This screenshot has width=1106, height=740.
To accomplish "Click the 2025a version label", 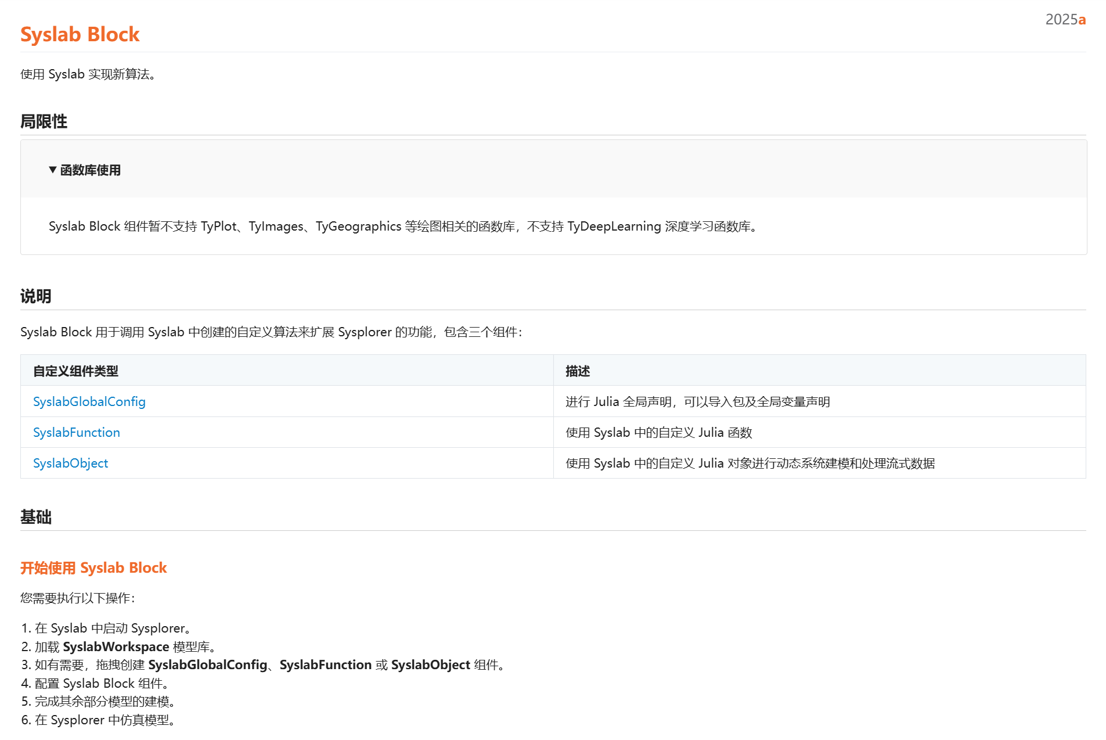I will click(x=1065, y=19).
